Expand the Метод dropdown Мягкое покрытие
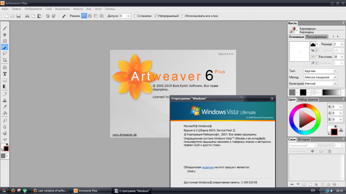The image size is (346, 194). click(x=320, y=77)
